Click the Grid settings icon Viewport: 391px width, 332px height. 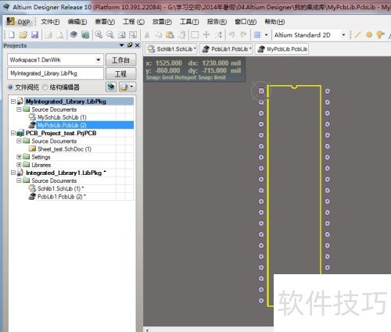click(257, 34)
